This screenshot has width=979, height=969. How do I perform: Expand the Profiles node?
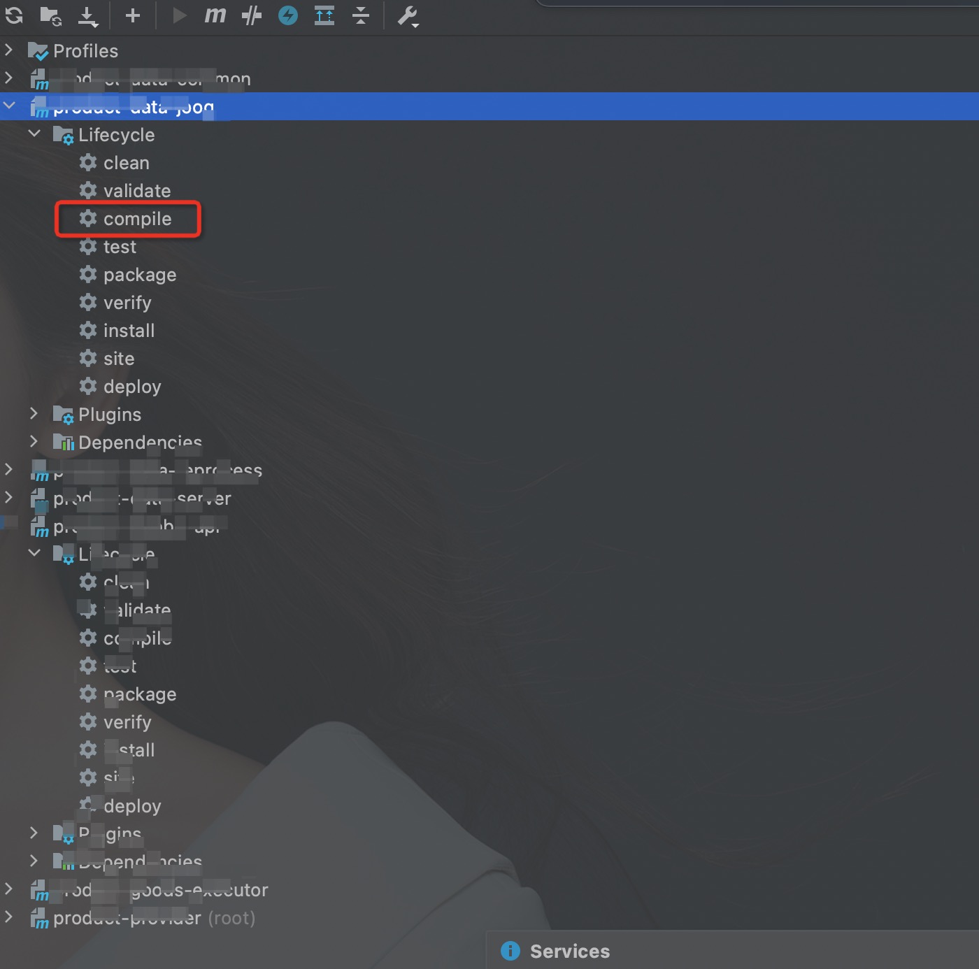(10, 50)
